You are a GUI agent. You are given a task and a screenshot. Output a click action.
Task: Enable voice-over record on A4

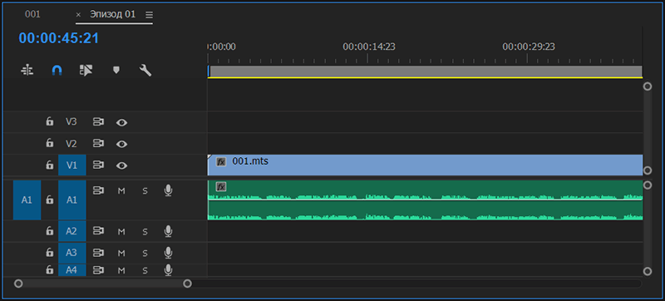click(168, 269)
